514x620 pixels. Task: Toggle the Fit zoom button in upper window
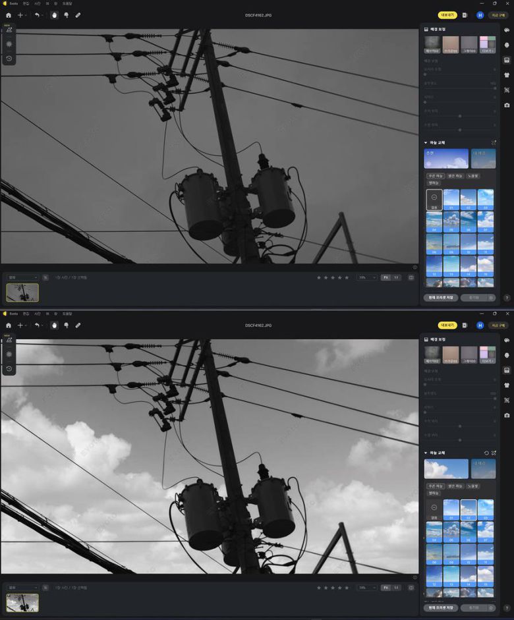tap(386, 277)
